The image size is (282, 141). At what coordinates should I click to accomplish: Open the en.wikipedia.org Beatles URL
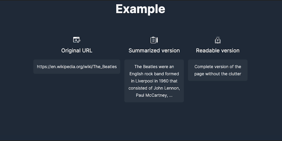pyautogui.click(x=77, y=67)
